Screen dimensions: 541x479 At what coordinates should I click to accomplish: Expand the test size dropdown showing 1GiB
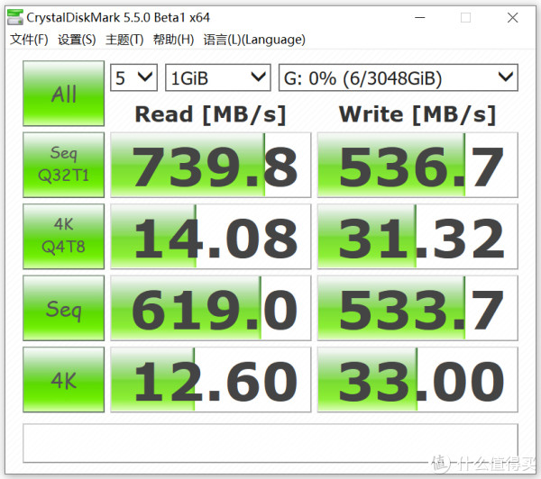pyautogui.click(x=217, y=77)
